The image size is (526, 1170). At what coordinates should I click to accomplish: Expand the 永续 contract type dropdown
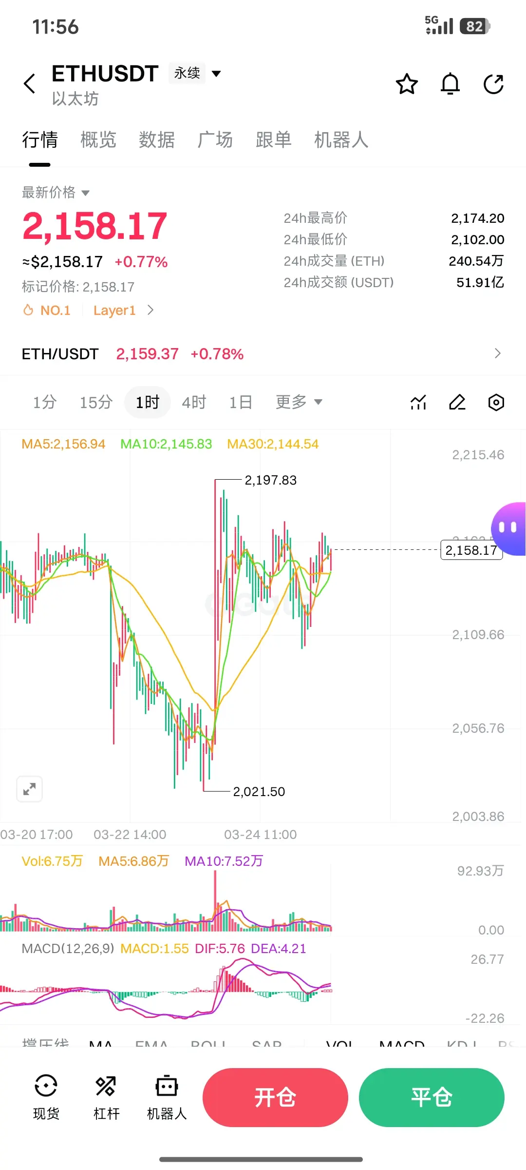195,73
